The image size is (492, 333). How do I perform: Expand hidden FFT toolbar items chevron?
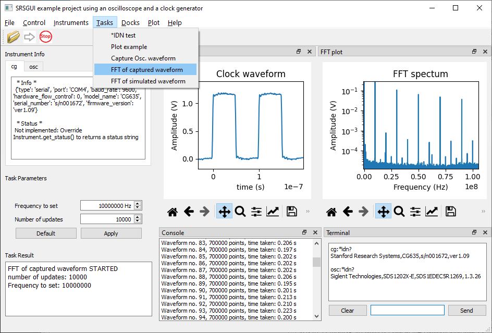pyautogui.click(x=483, y=212)
